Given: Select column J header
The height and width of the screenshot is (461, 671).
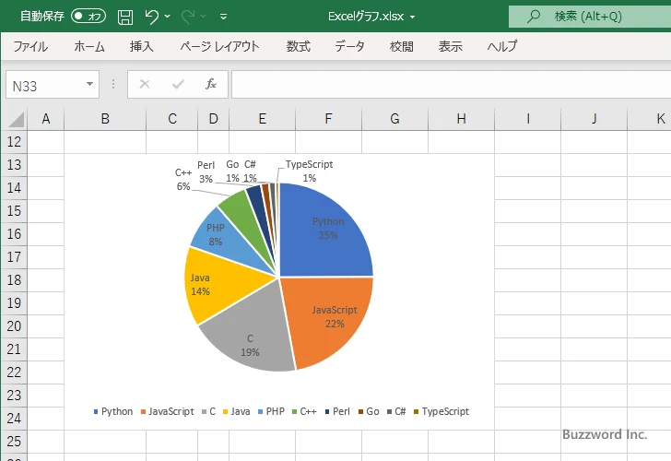Looking at the screenshot, I should pos(594,119).
